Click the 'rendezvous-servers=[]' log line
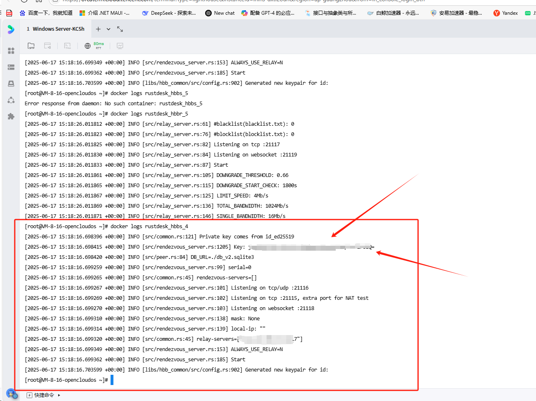Viewport: 536px width, 401px height. (x=141, y=278)
